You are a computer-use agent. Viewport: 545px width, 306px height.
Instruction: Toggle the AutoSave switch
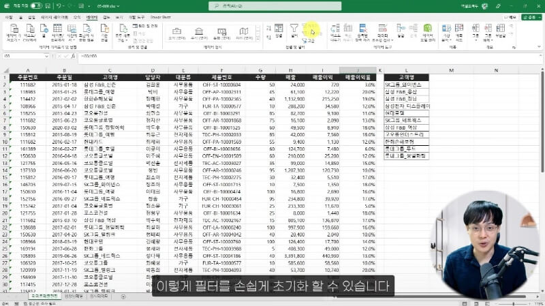[x=36, y=6]
